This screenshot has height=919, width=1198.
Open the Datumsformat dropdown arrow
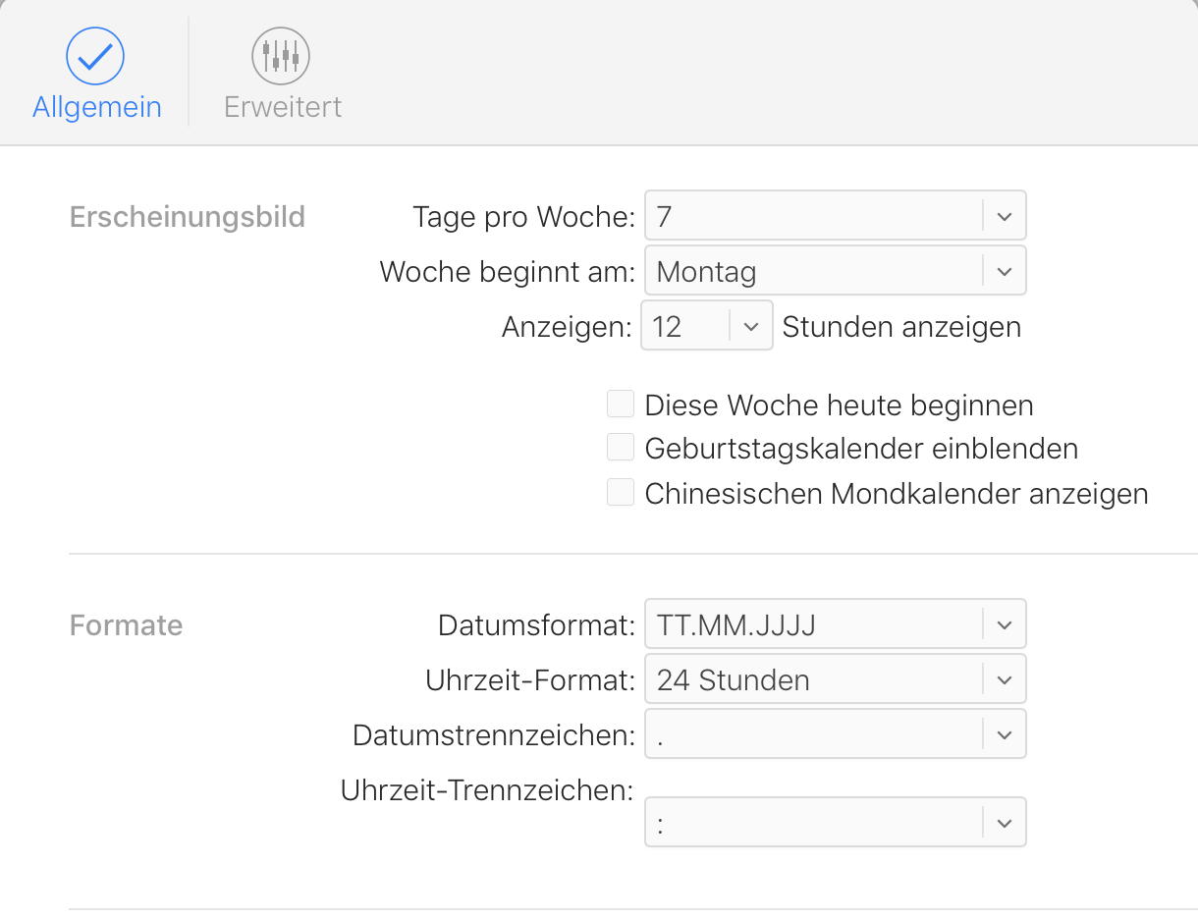click(1004, 624)
